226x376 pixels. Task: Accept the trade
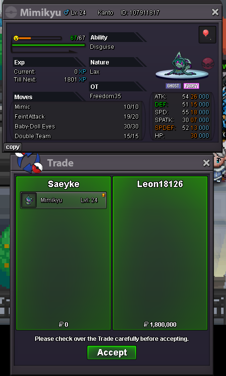pos(112,353)
